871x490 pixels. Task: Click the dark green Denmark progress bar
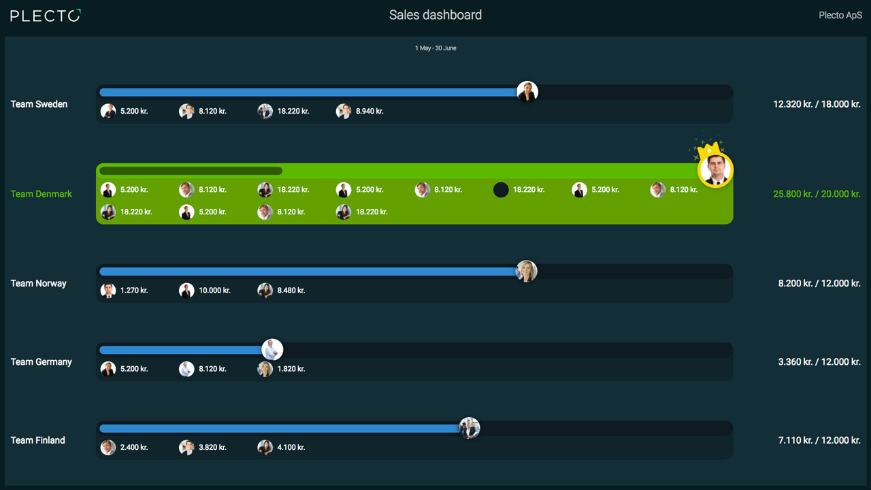click(x=191, y=171)
